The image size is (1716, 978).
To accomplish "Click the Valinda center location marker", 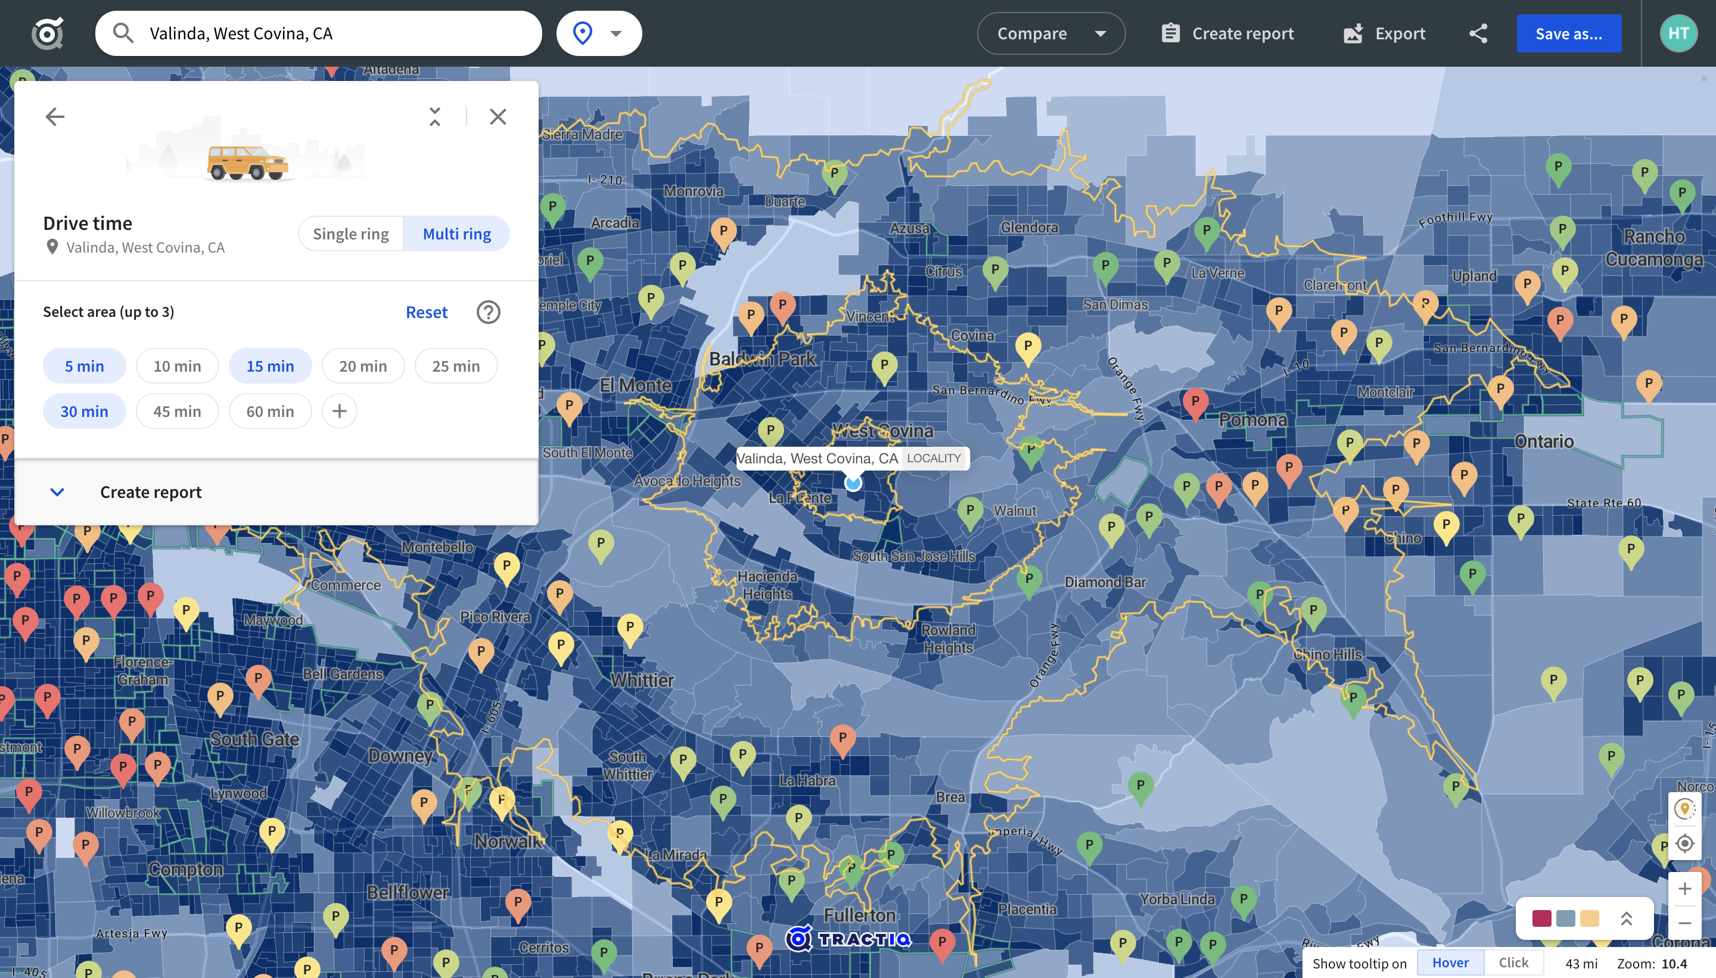I will click(x=853, y=483).
